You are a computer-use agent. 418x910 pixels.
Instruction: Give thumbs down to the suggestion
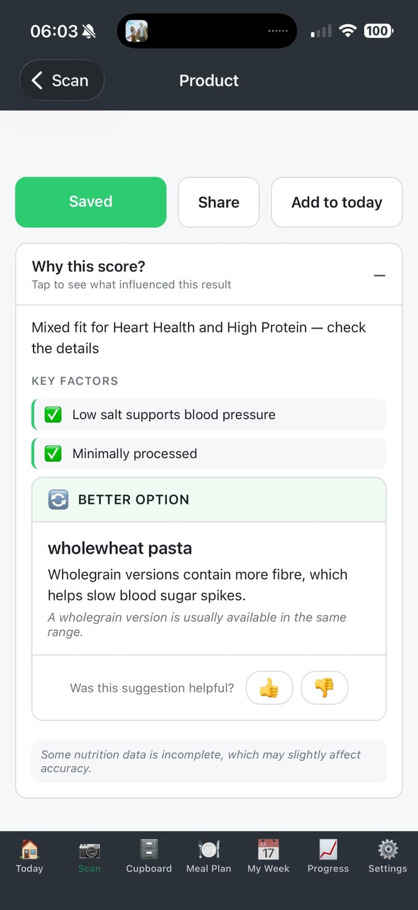click(x=324, y=688)
